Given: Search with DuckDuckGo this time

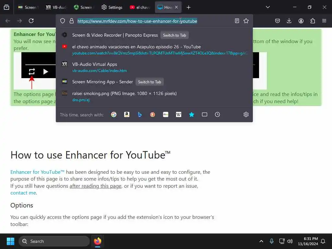Looking at the screenshot, I should click(x=152, y=114).
